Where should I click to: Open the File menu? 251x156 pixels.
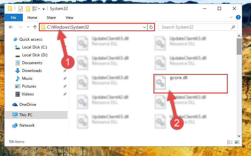pyautogui.click(x=14, y=18)
